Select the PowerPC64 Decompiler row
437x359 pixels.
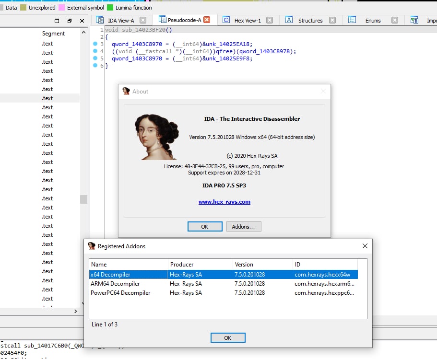click(223, 293)
